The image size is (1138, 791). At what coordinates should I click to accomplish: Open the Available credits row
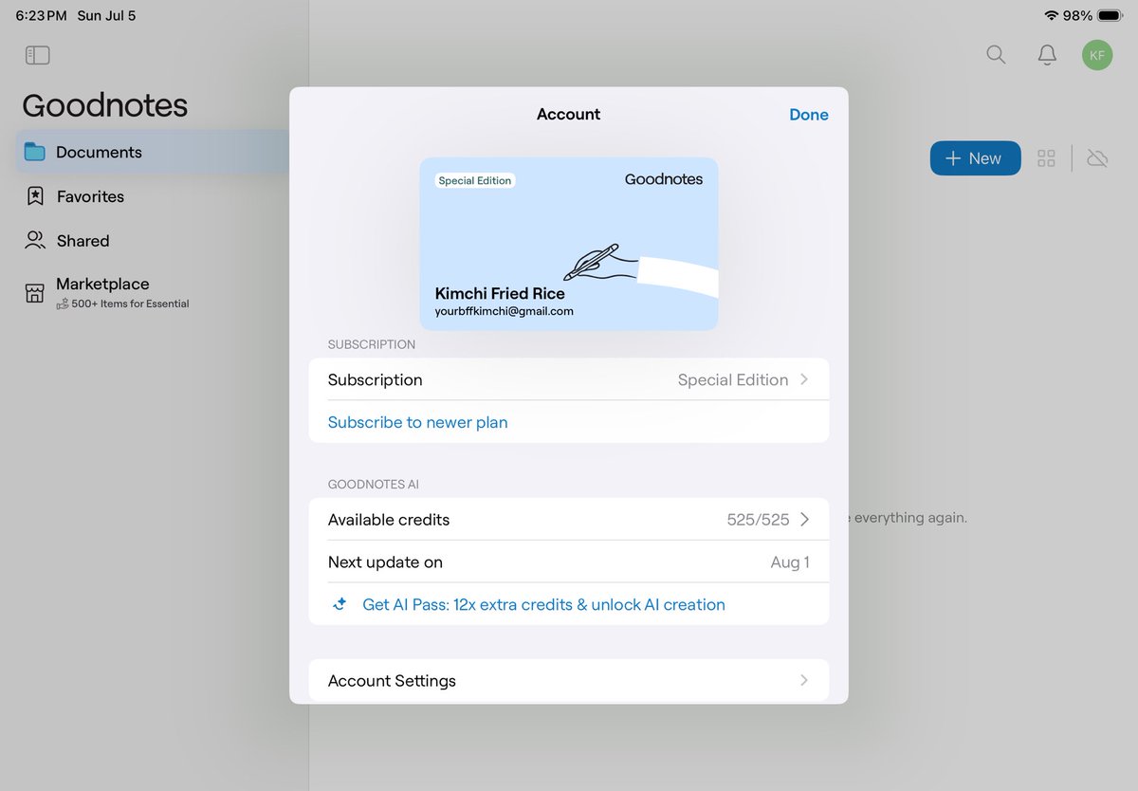(569, 520)
